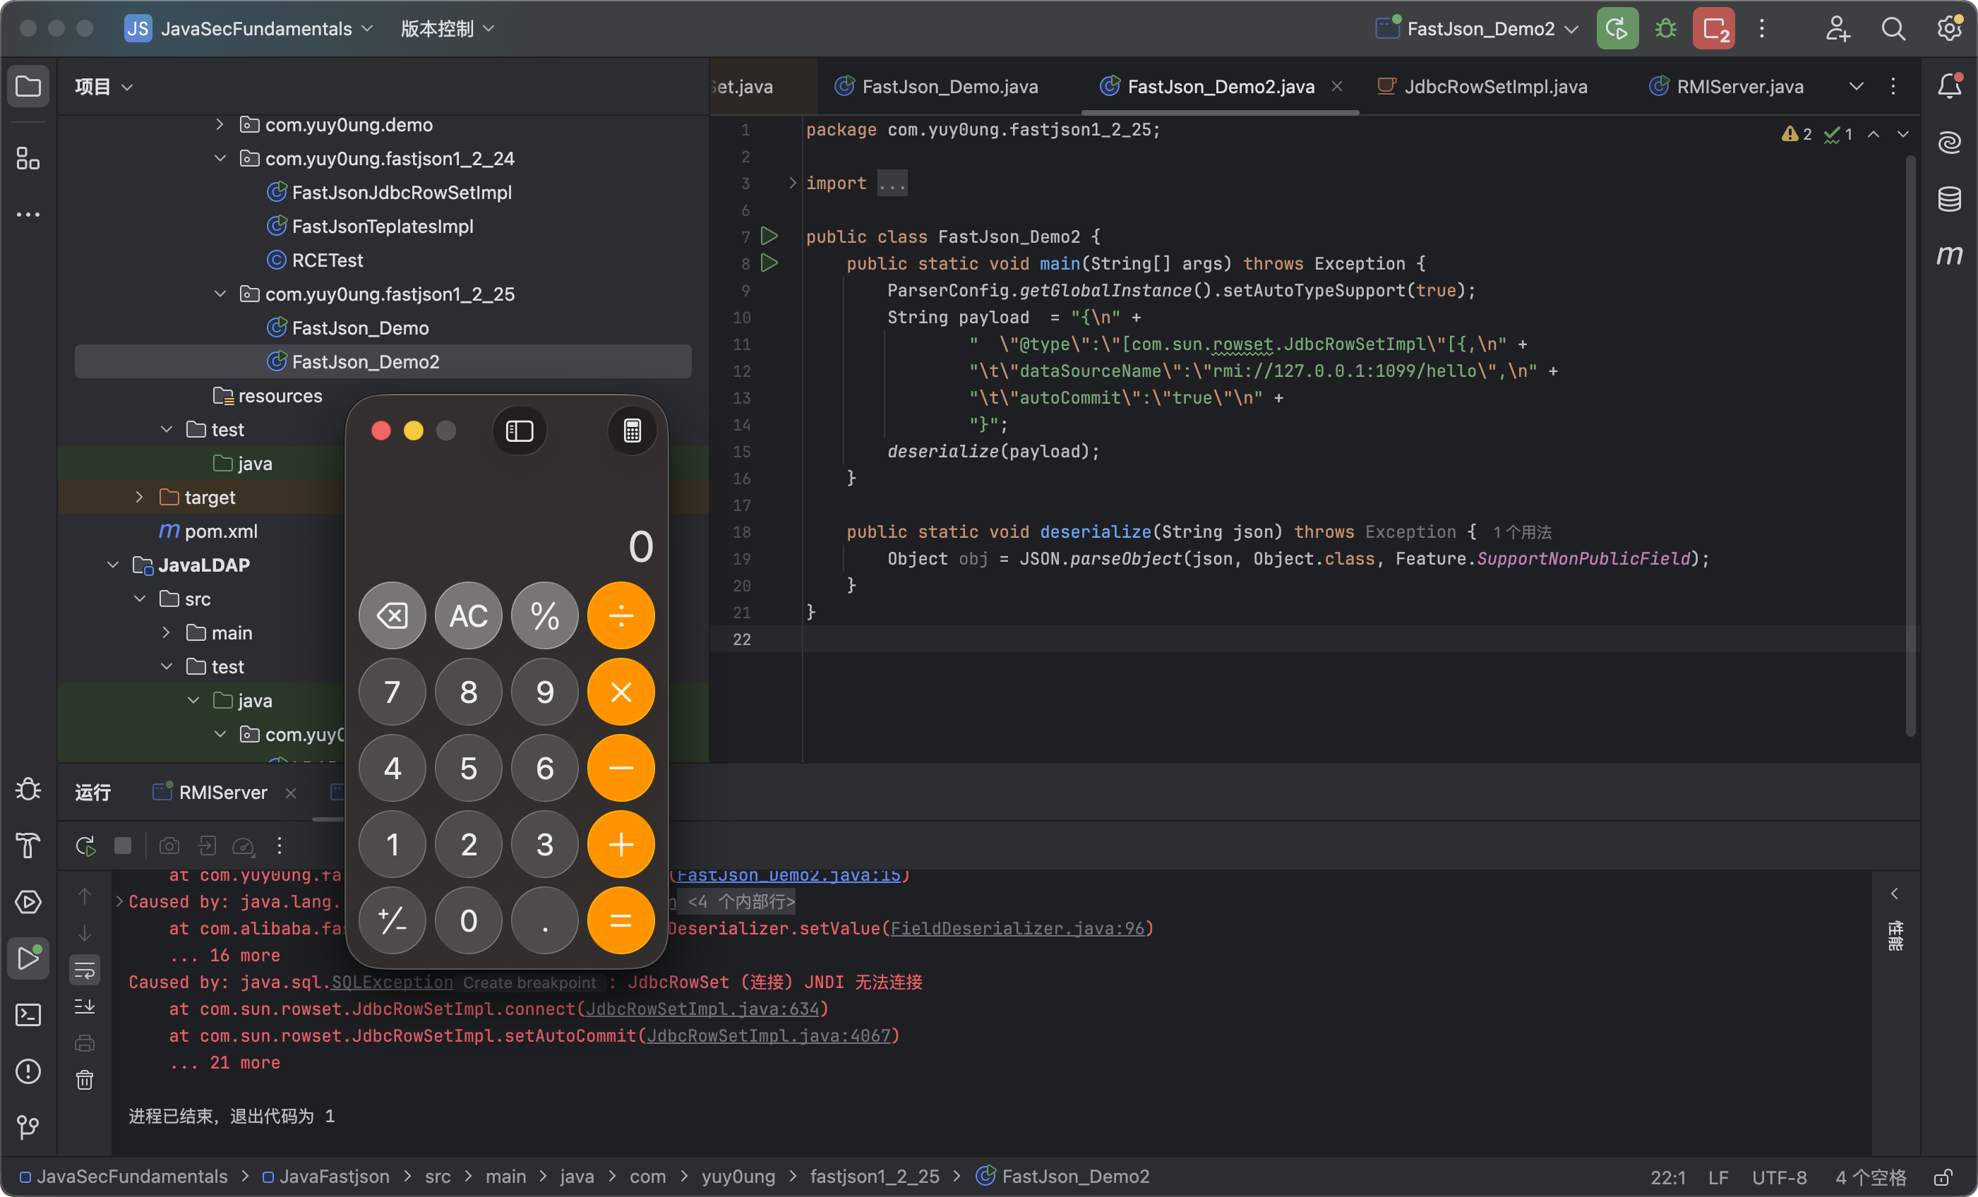This screenshot has height=1197, width=1978.
Task: Click the Debug bug icon in top toolbar
Action: point(1666,30)
